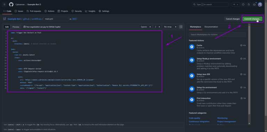Open Setup Node.js environment action

(x=209, y=59)
